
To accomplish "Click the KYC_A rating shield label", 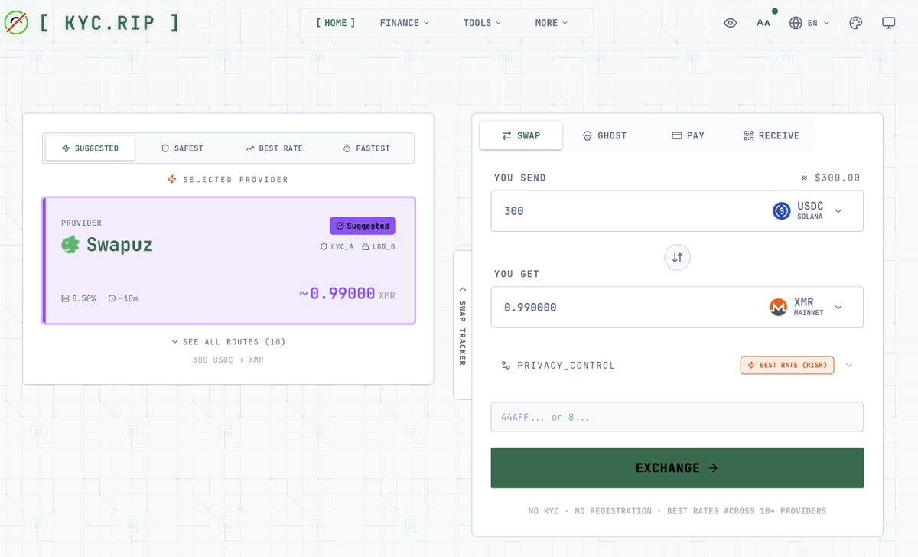I will [x=337, y=247].
